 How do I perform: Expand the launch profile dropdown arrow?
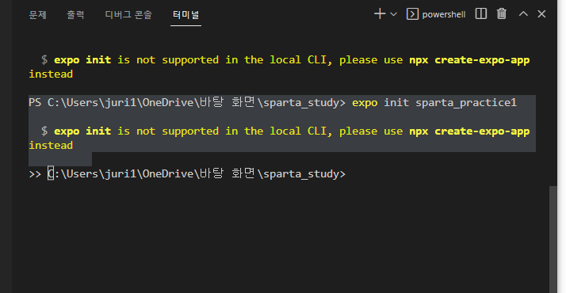coord(394,14)
